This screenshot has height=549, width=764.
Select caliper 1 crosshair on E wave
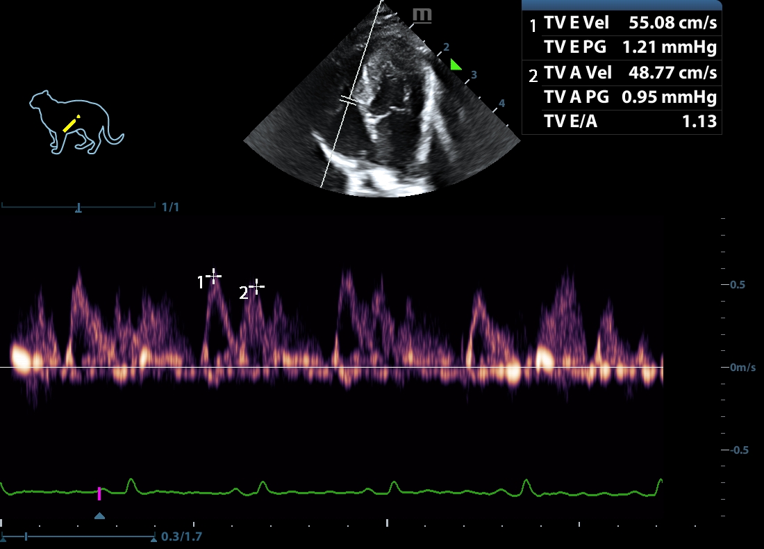[214, 277]
